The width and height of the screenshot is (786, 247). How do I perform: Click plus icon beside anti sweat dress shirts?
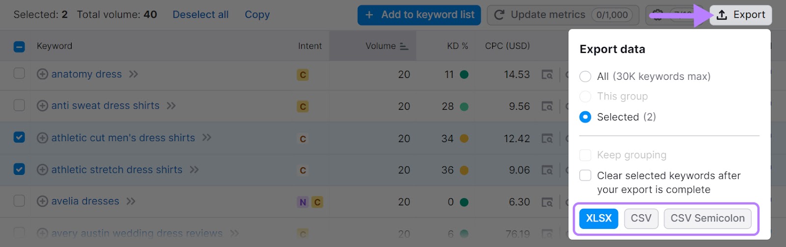click(43, 106)
